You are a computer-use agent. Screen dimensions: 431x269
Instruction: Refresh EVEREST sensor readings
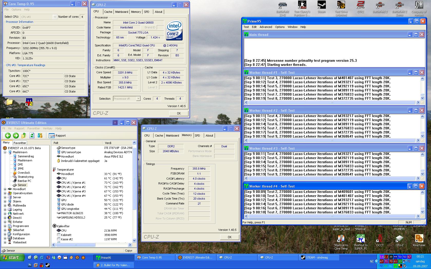(x=32, y=136)
